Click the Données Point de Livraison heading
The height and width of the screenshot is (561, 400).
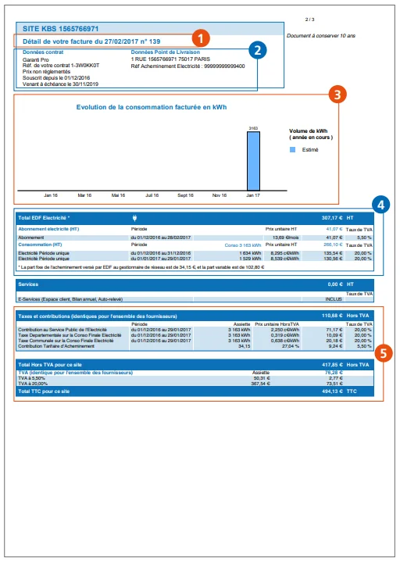coord(166,52)
